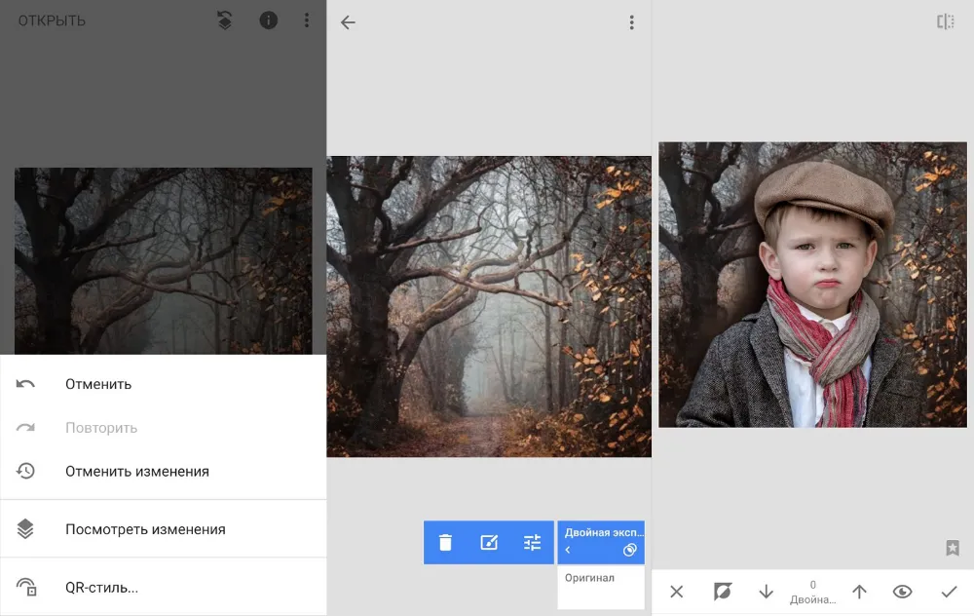This screenshot has height=616, width=974.
Task: Select Отменить from the menu
Action: click(98, 384)
